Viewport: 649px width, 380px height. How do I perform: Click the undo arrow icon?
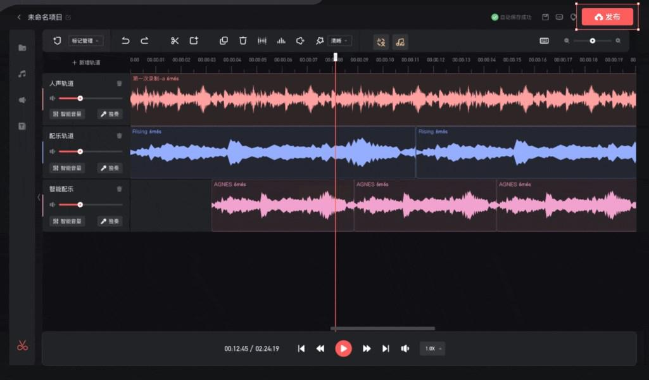125,41
